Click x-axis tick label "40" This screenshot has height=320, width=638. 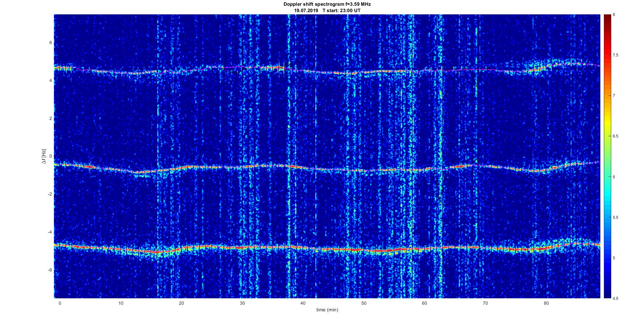303,303
